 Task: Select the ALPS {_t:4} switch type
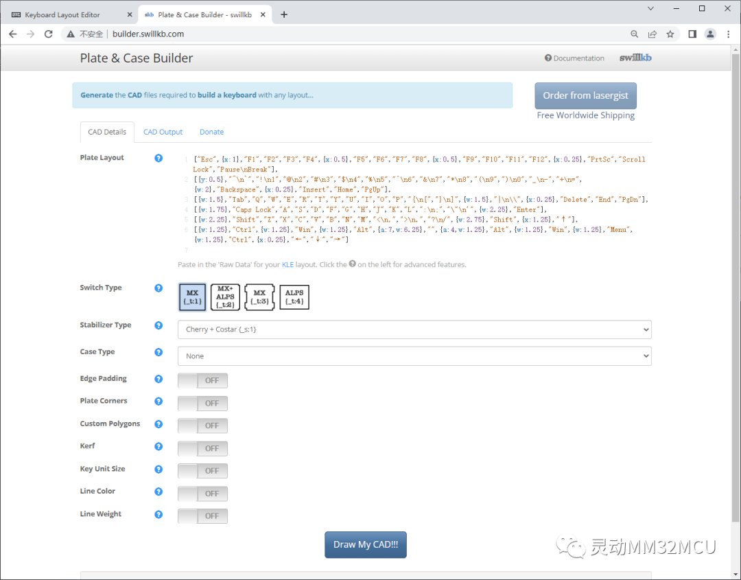pyautogui.click(x=294, y=297)
